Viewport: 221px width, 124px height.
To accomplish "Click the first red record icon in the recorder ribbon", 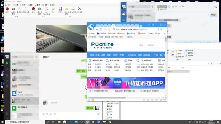I will 7,9.
